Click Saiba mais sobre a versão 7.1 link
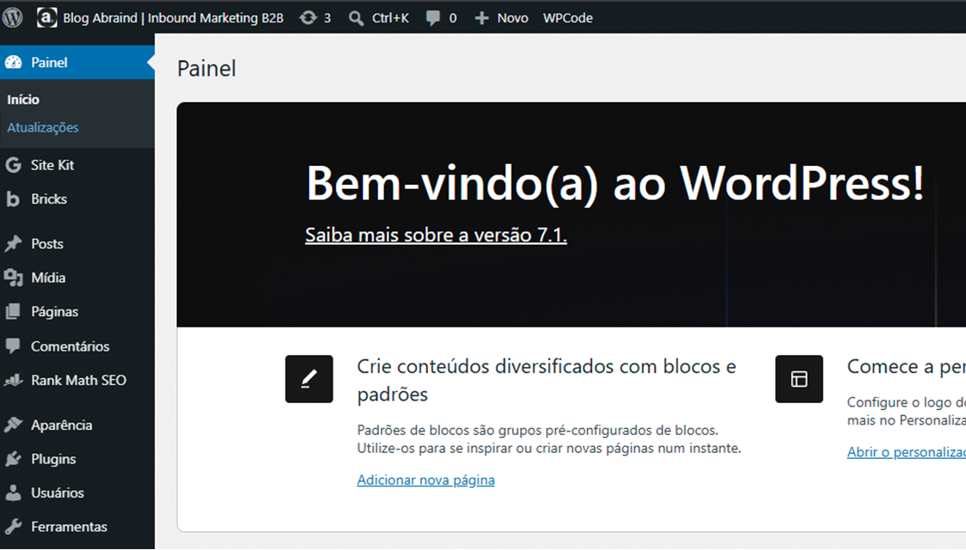This screenshot has width=966, height=550. point(437,235)
